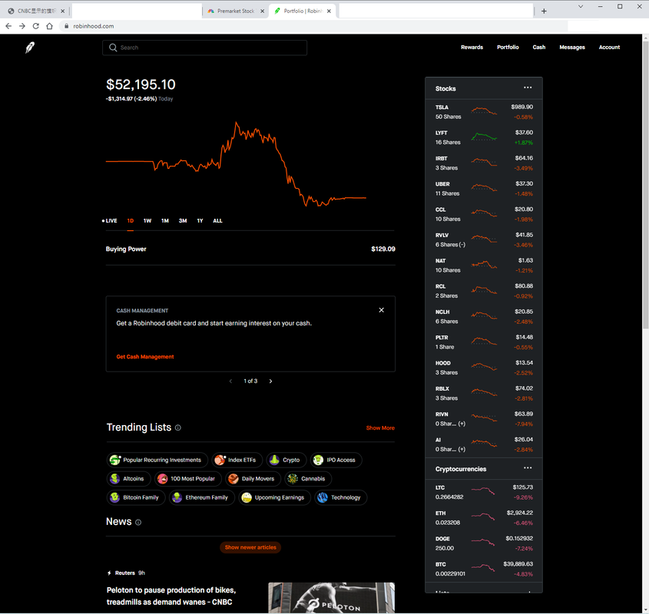Open the Portfolio nav item

pos(508,47)
